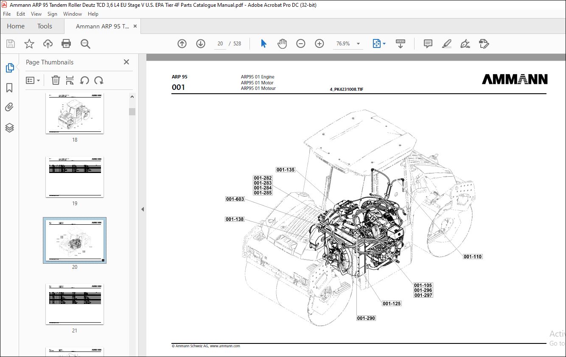566x357 pixels.
Task: Click part label 001-125
Action: coord(392,304)
